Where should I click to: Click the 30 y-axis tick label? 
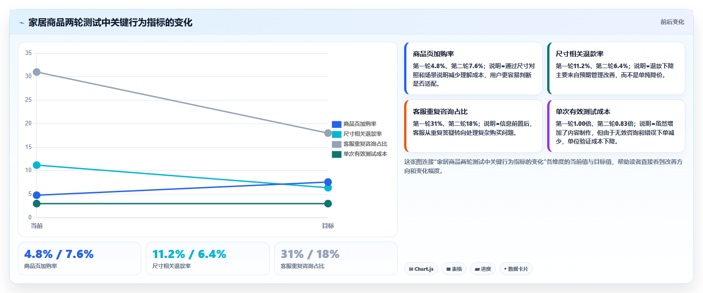(x=28, y=76)
